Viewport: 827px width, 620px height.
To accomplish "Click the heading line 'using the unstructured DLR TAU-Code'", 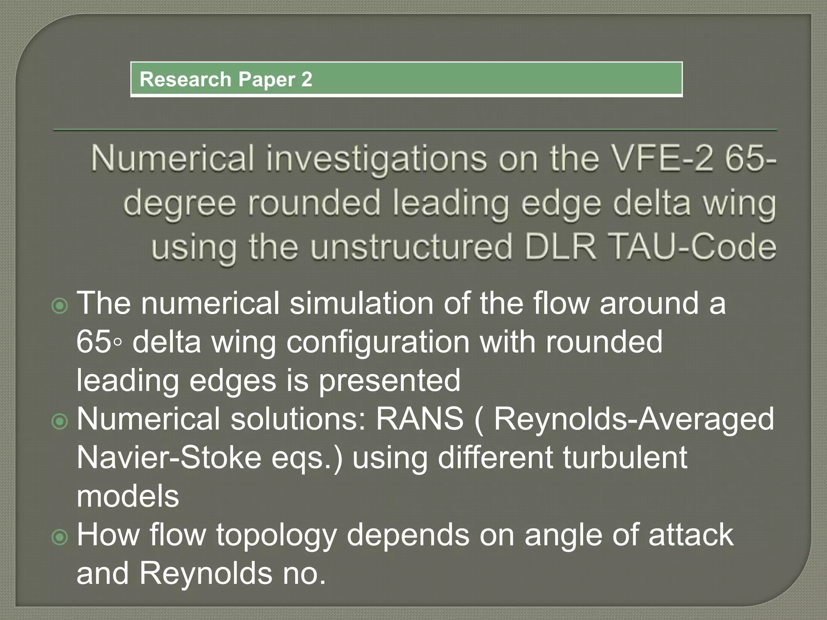I will (463, 247).
